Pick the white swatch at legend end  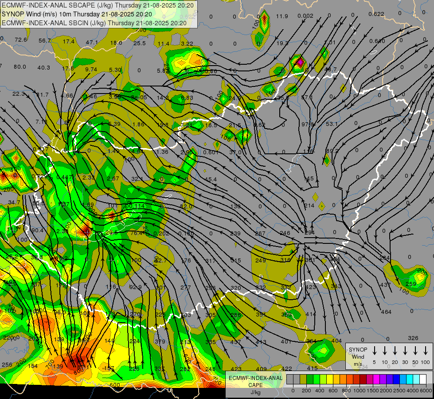(x=422, y=379)
